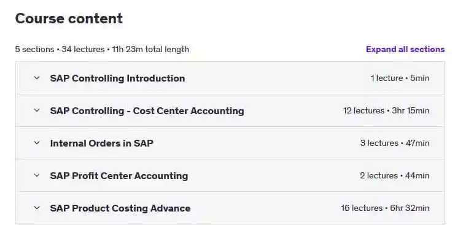The width and height of the screenshot is (463, 225).
Task: Click the '2 lectures • 44min' label
Action: [x=394, y=175]
